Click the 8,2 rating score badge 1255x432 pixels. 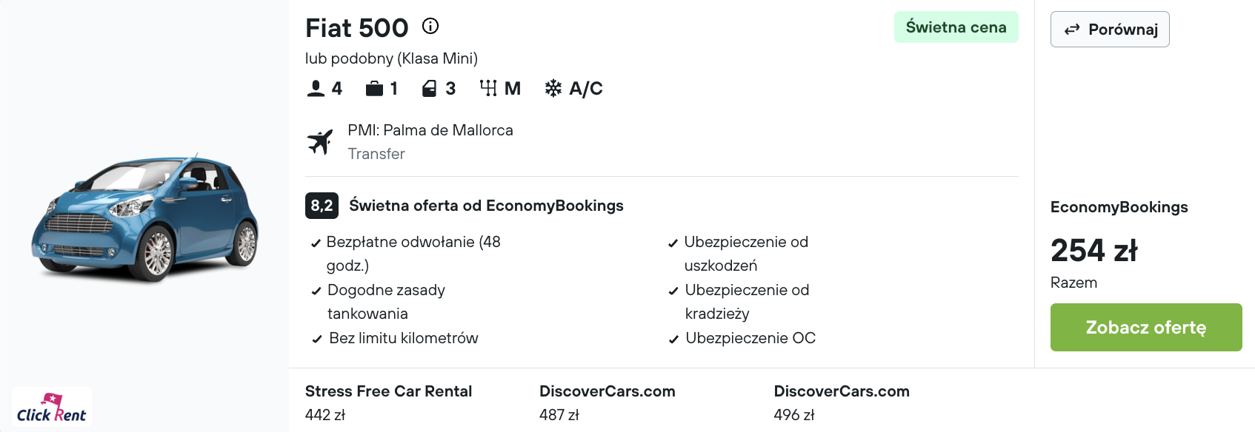(322, 206)
